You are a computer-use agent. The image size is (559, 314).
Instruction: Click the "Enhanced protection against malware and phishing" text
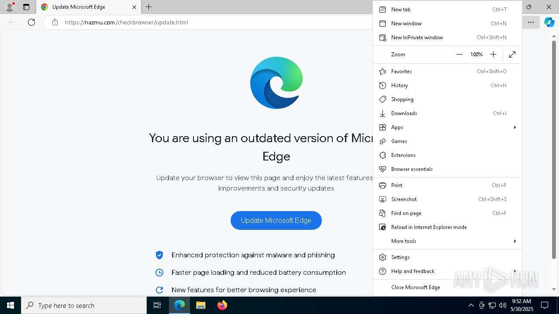[x=253, y=255]
